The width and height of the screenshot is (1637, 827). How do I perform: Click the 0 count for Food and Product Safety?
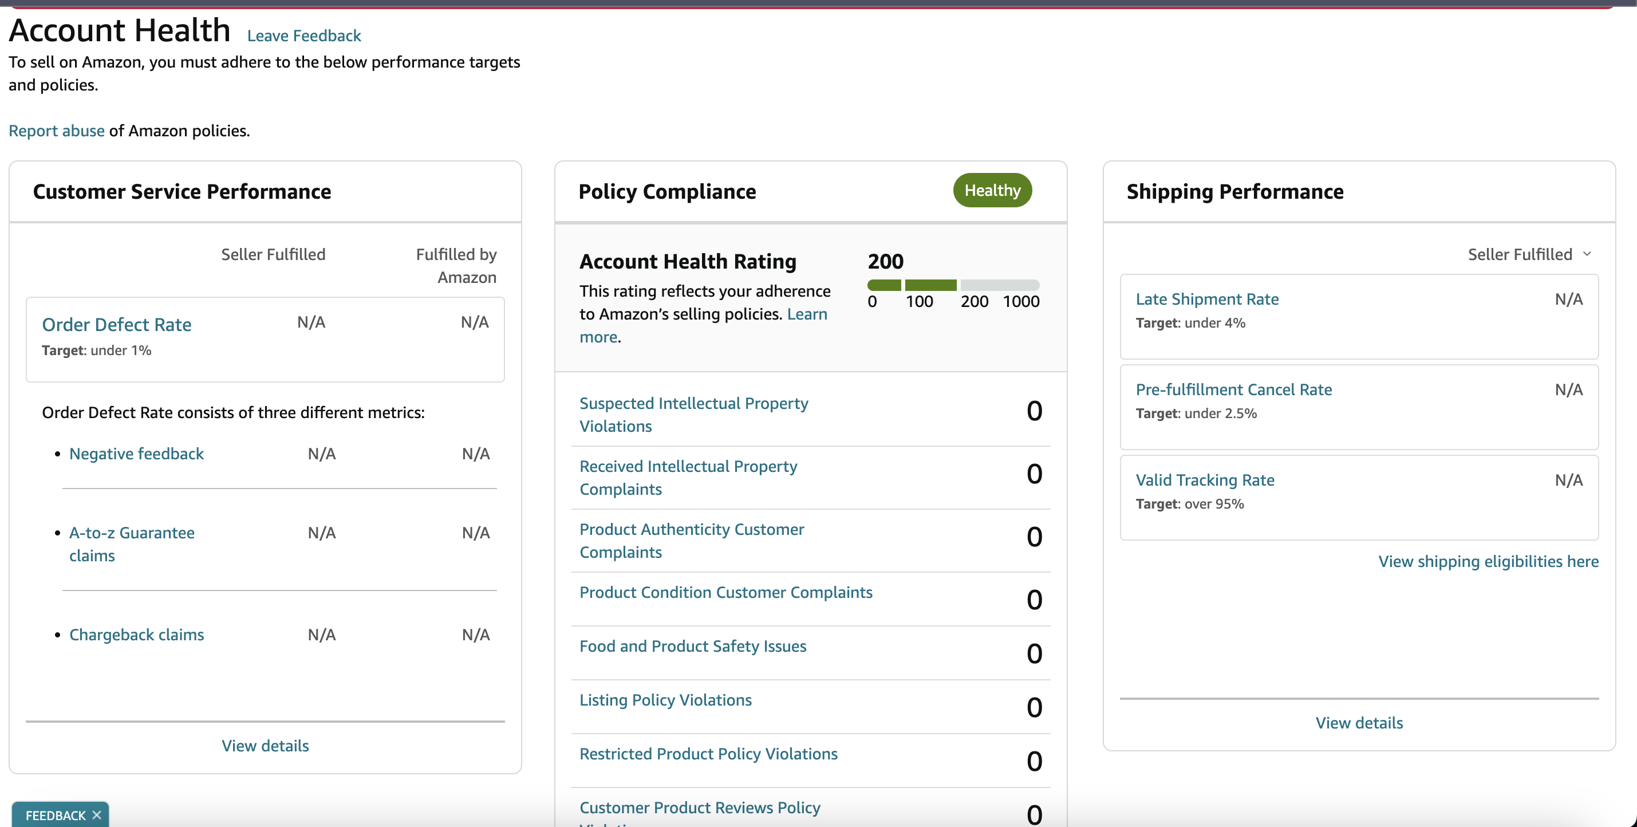(1034, 653)
